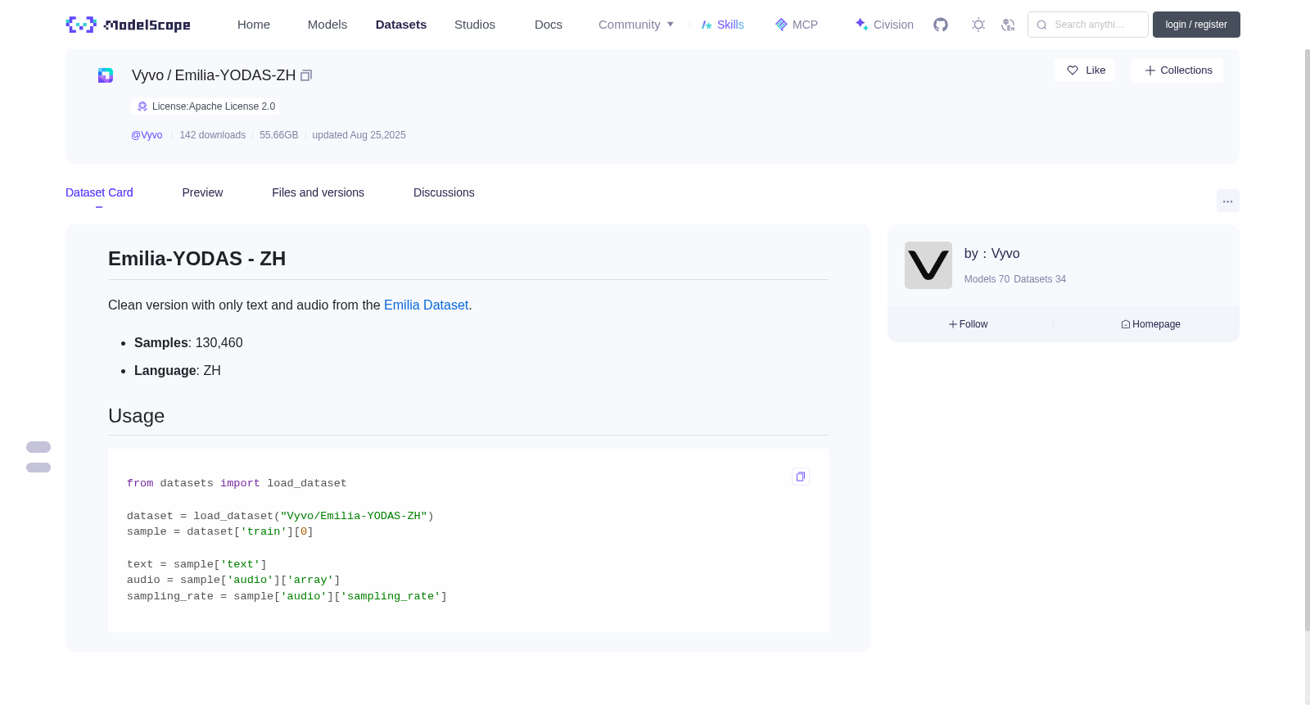Visit the Vyvo Homepage
Image resolution: width=1310 pixels, height=705 pixels.
(1151, 324)
